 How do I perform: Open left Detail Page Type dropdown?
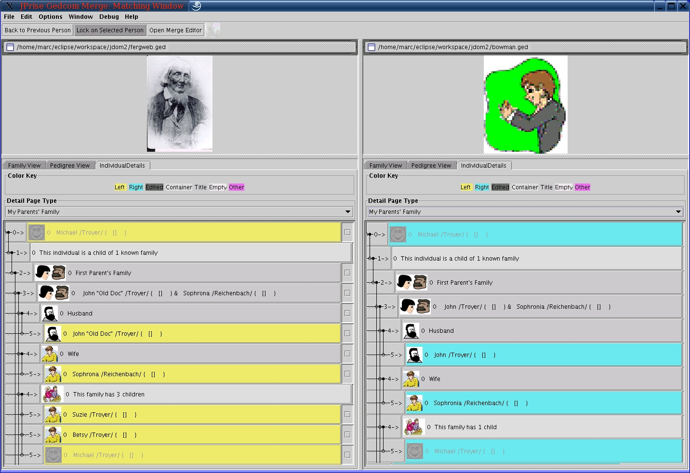pos(347,212)
